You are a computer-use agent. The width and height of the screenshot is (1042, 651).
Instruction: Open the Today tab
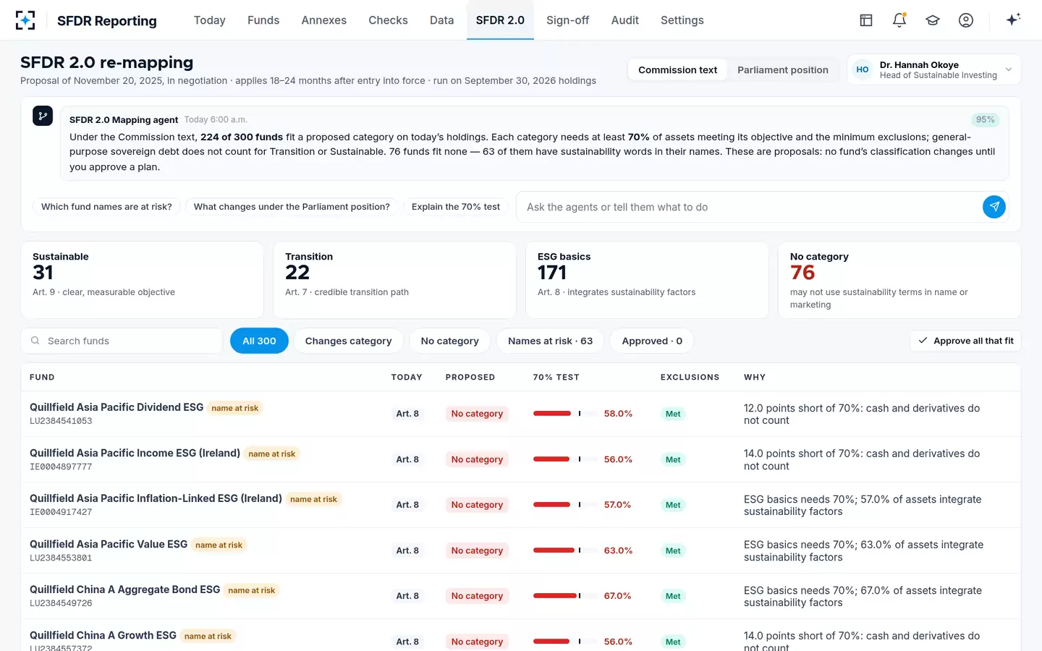click(210, 20)
